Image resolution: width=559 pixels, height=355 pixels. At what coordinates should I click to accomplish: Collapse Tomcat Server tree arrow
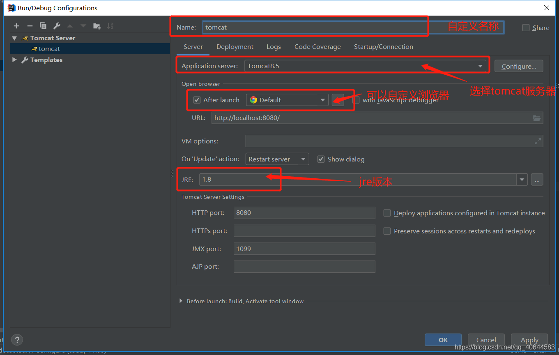coord(15,38)
